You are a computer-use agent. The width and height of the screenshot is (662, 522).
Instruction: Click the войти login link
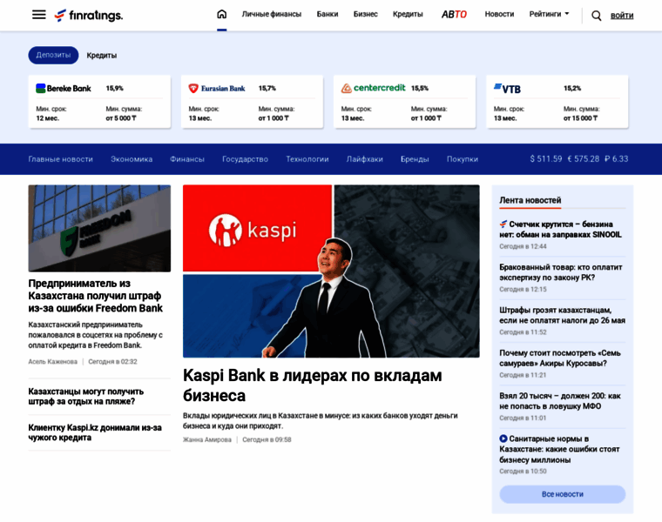pos(622,16)
